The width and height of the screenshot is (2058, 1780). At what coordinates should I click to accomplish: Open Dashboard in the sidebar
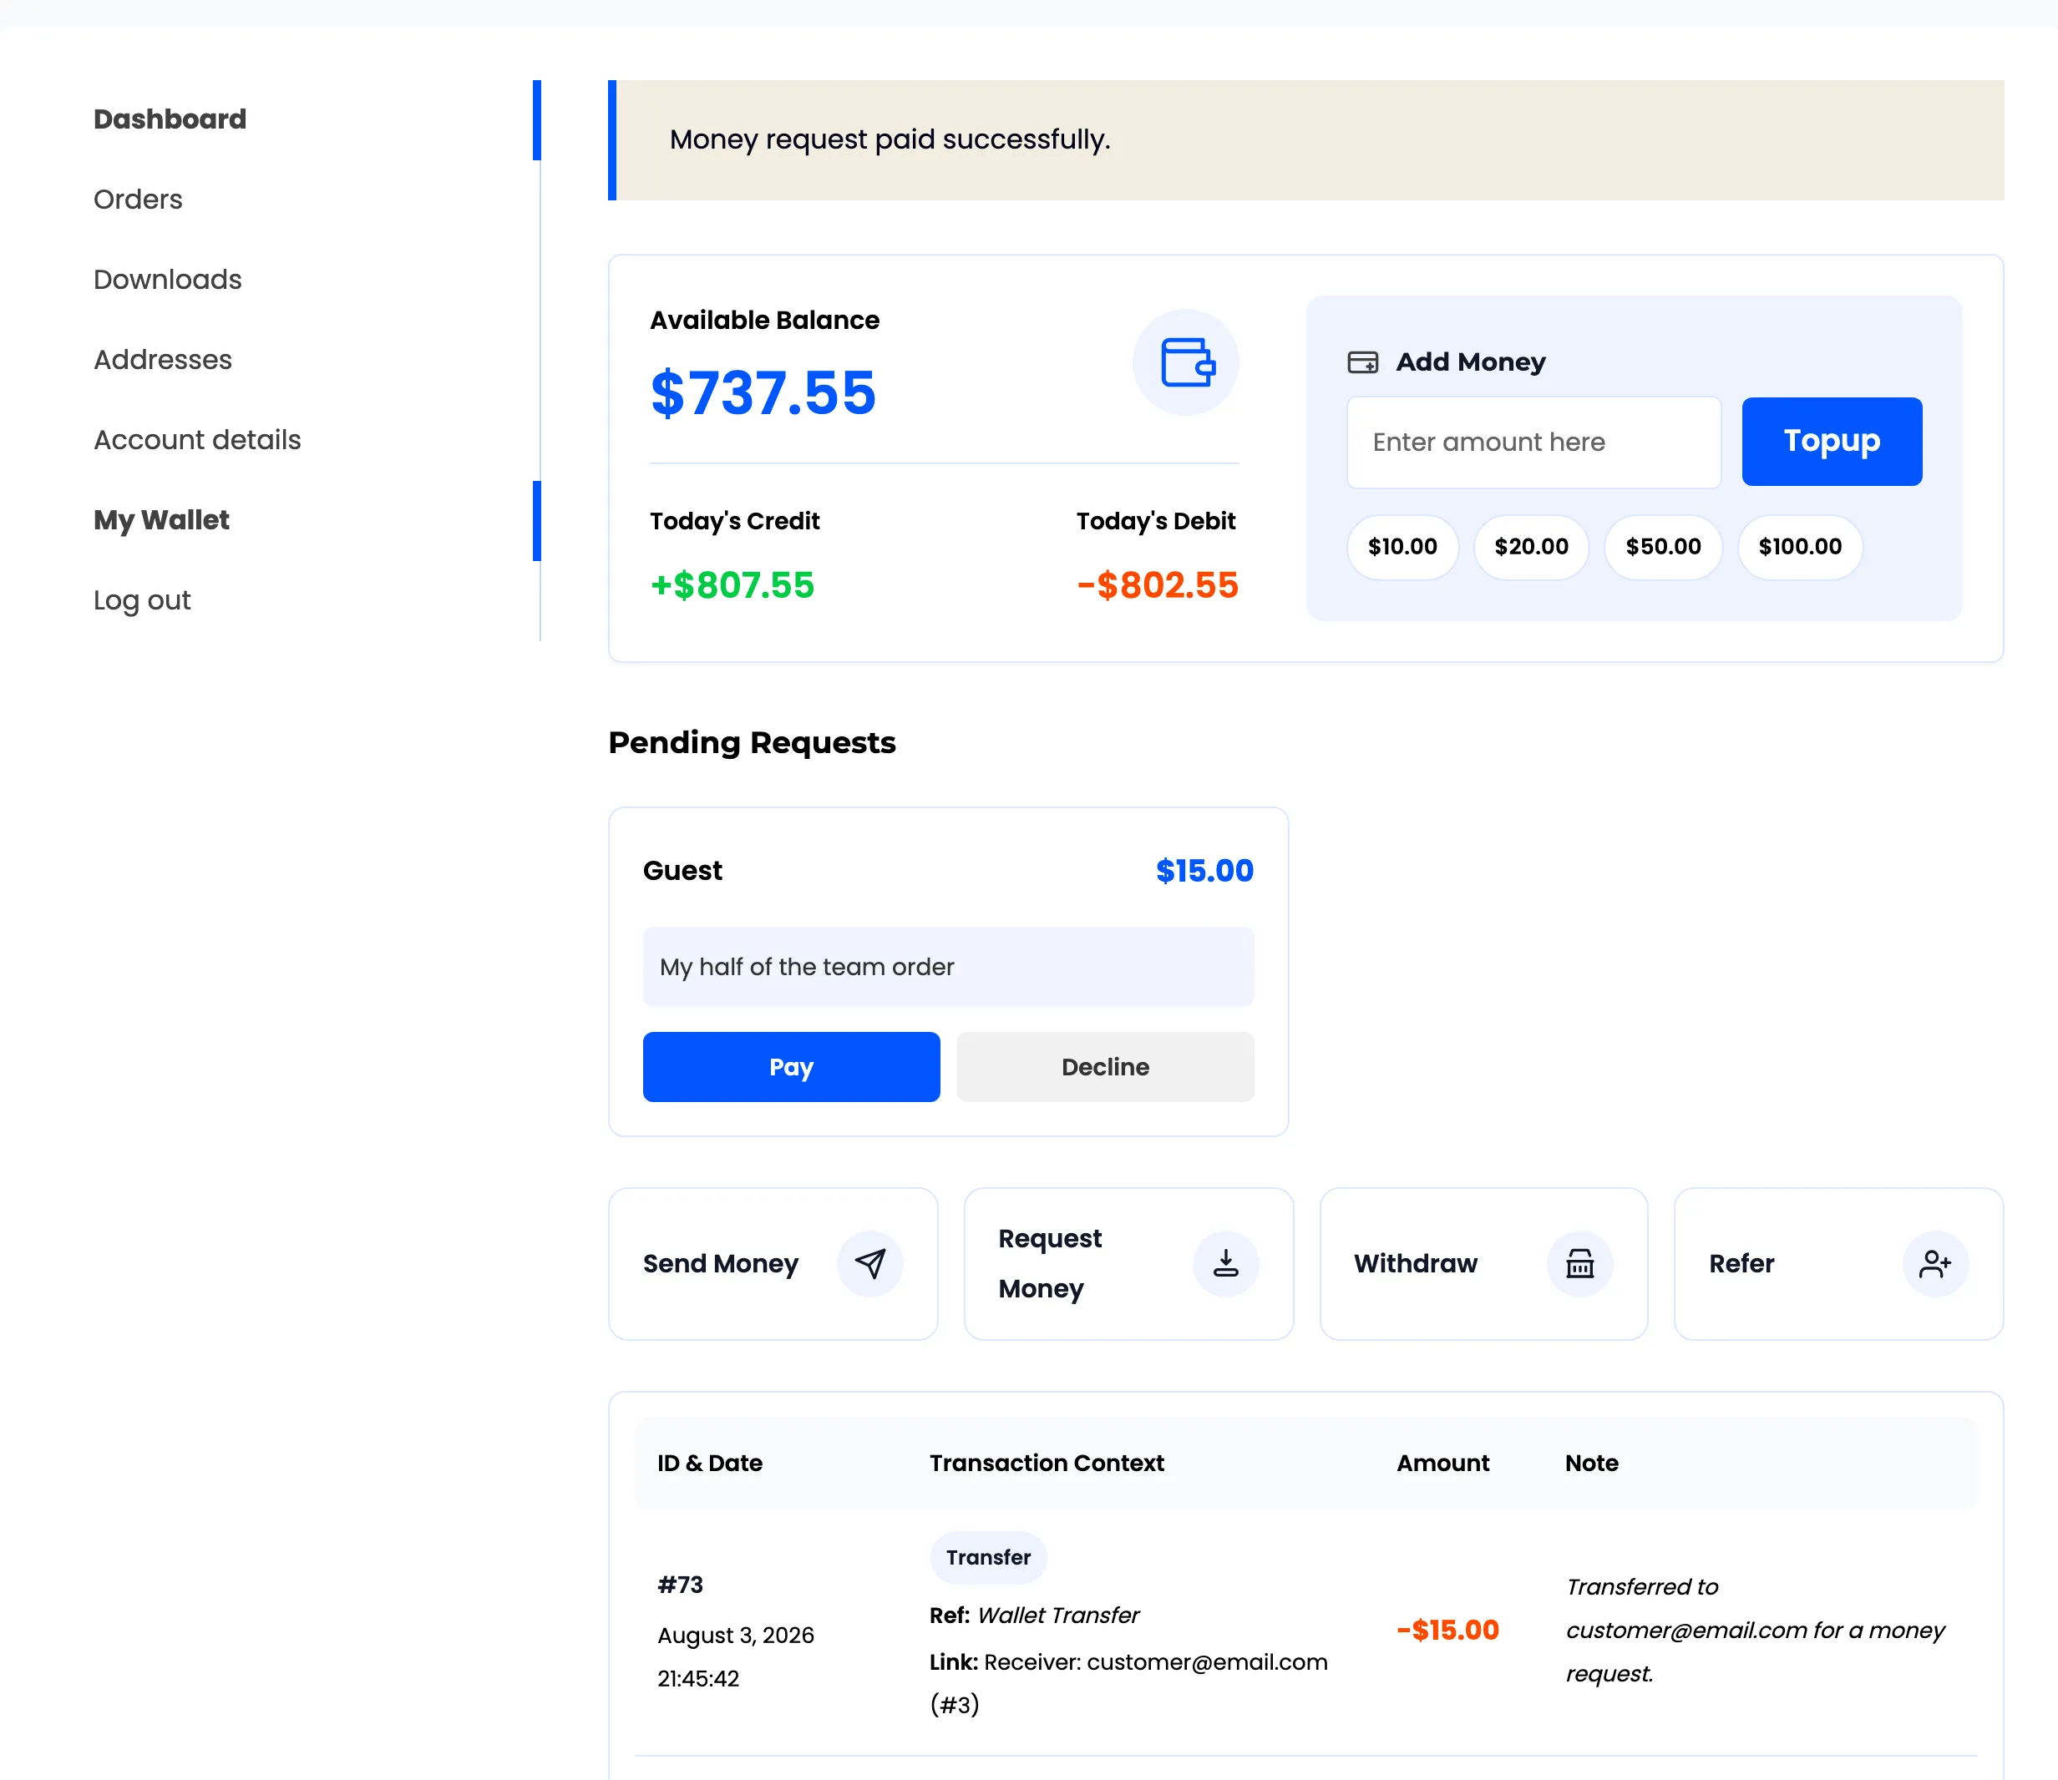tap(170, 119)
